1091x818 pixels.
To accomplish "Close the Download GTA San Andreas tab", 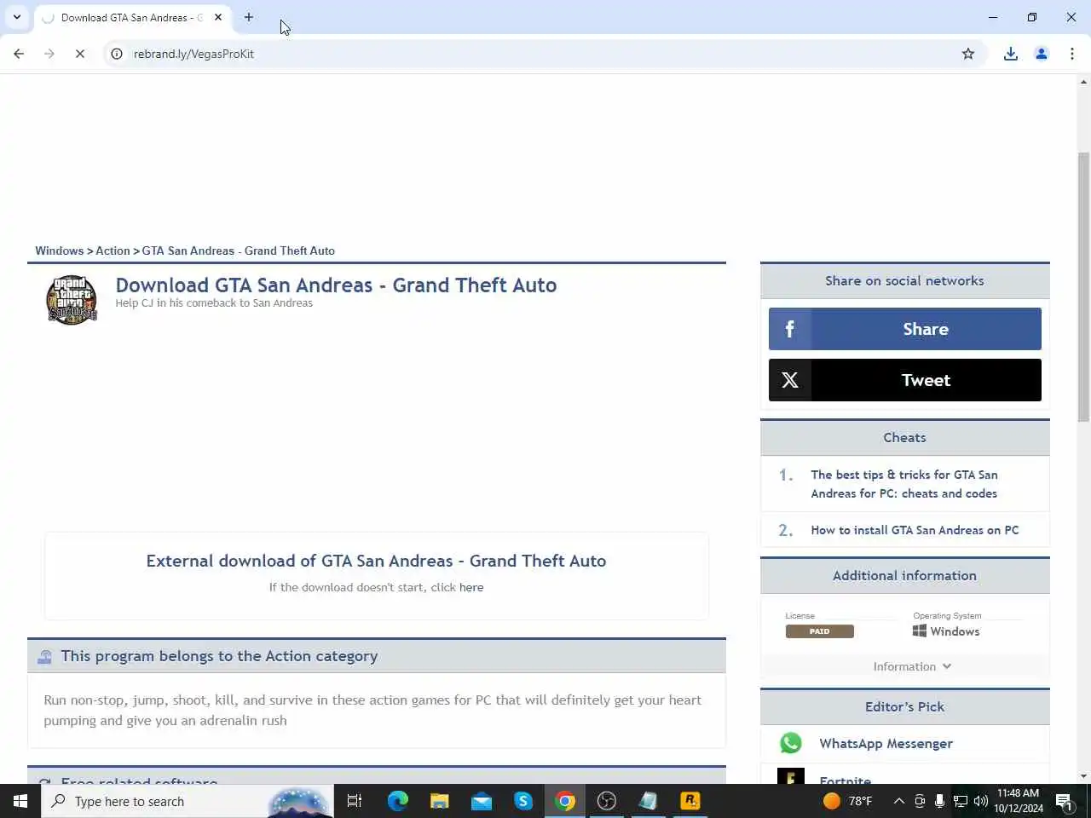I will [x=218, y=17].
